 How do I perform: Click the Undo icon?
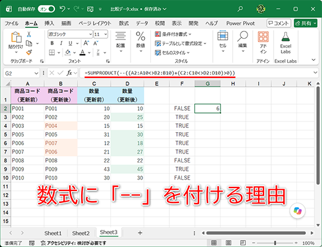tap(63, 9)
